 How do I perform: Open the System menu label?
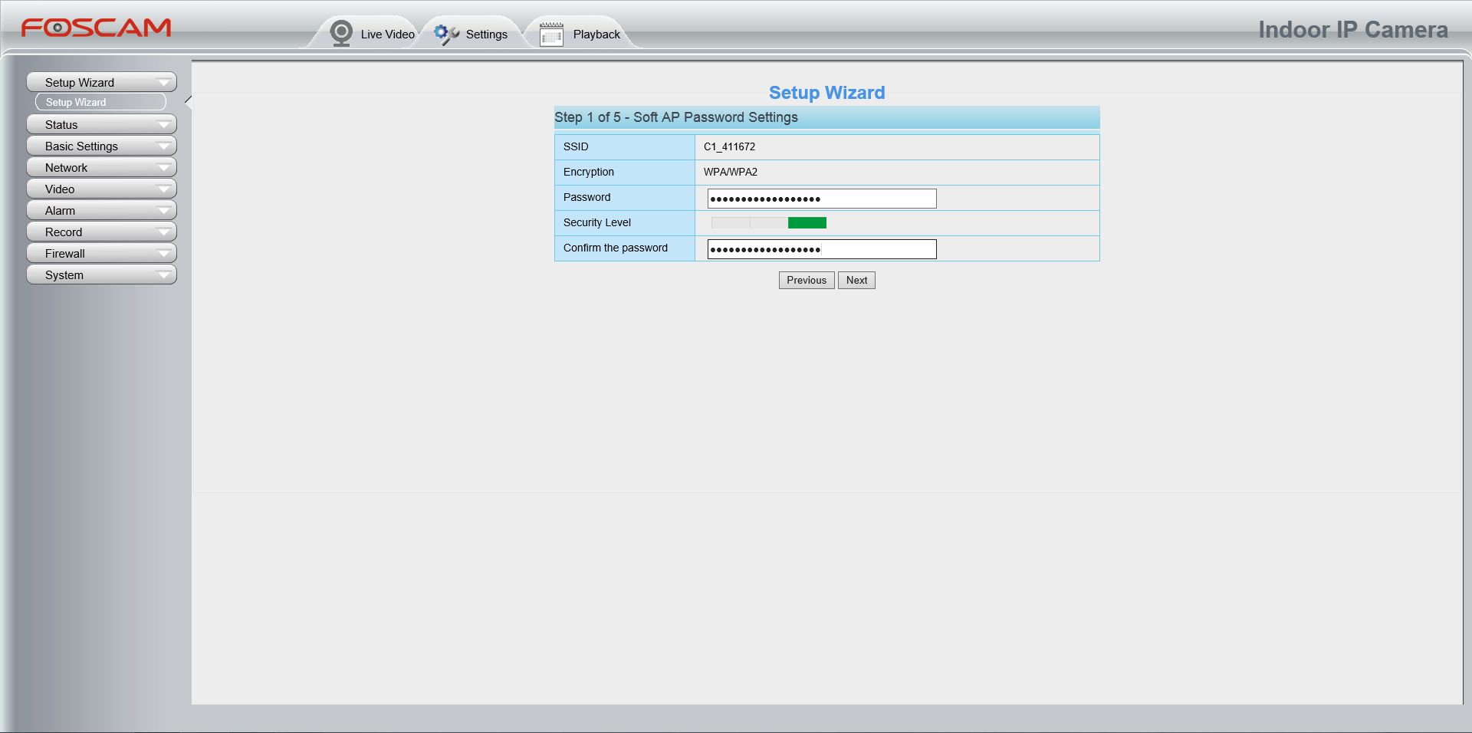click(64, 275)
